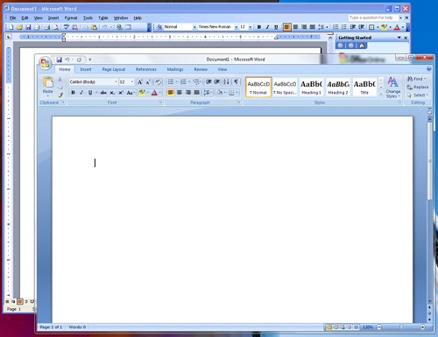This screenshot has width=438, height=337.
Task: Click Spelling and Grammar in Word 2003 toolbar
Action: pyautogui.click(x=67, y=27)
